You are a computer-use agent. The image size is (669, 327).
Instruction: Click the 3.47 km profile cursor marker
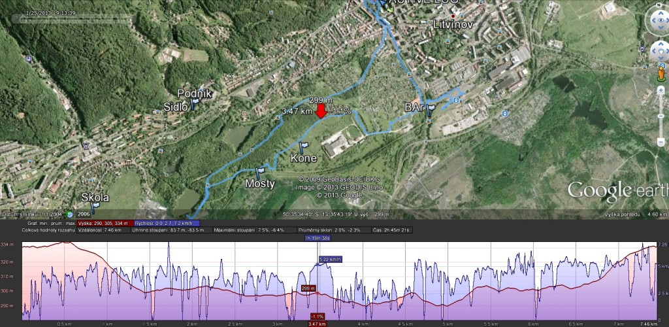(x=317, y=324)
